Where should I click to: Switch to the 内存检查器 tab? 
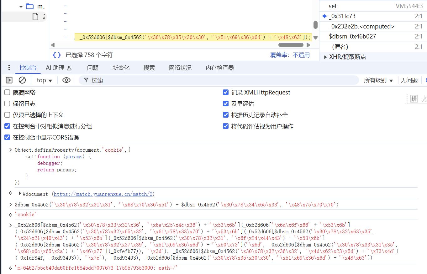tap(220, 68)
